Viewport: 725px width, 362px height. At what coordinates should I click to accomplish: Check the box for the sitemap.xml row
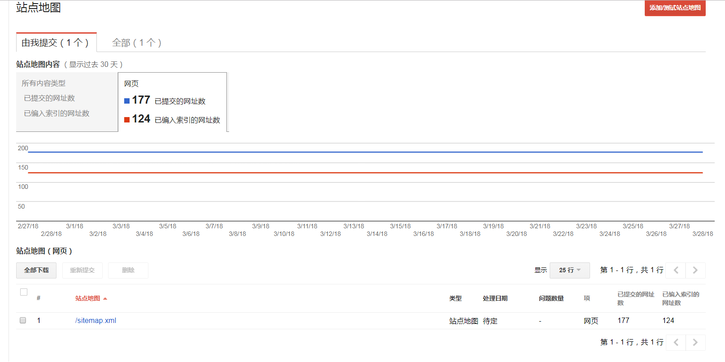point(23,320)
